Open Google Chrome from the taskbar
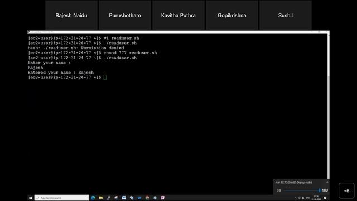This screenshot has width=357, height=201. 147,198
